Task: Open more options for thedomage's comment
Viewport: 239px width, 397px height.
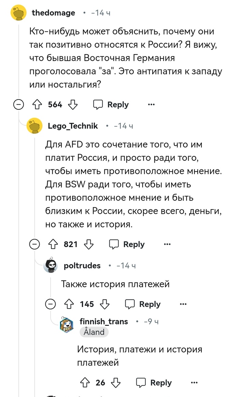Action: [x=151, y=105]
